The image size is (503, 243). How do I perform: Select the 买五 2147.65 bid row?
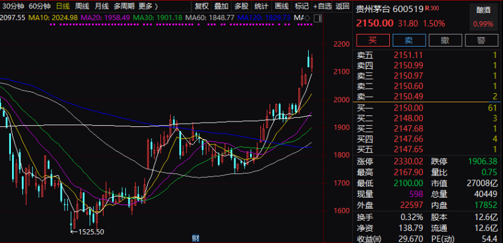click(x=427, y=149)
